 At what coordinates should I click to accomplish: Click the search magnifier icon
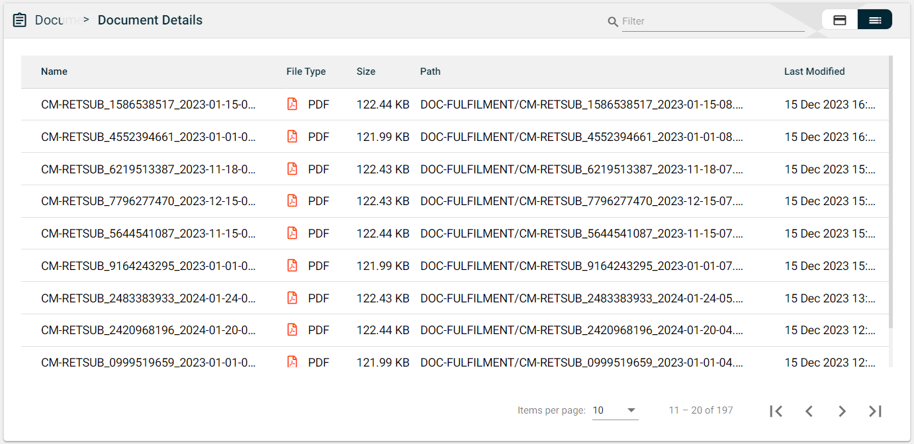[613, 22]
